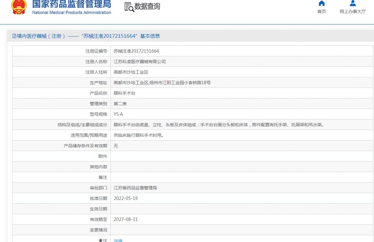The height and width of the screenshot is (242, 374).
Task: Select registration number 苏械注准20172151664 value
Action: point(136,51)
